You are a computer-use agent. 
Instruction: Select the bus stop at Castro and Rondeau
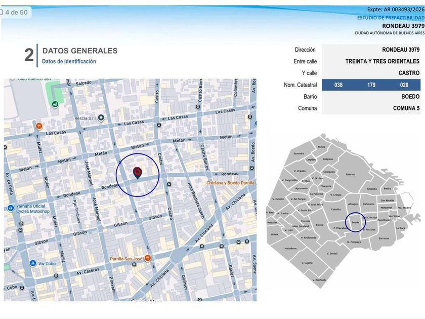tap(169, 184)
